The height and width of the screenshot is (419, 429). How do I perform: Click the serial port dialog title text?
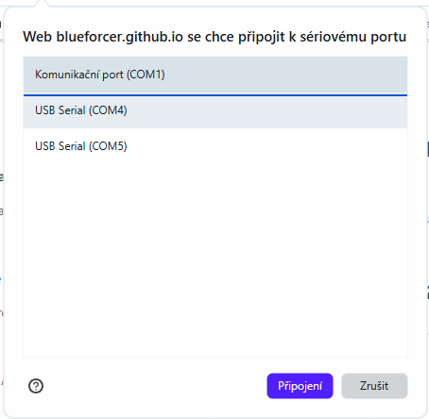pyautogui.click(x=214, y=37)
